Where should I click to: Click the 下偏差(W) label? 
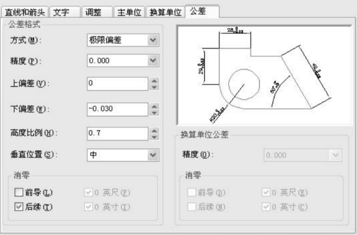[x=30, y=109]
